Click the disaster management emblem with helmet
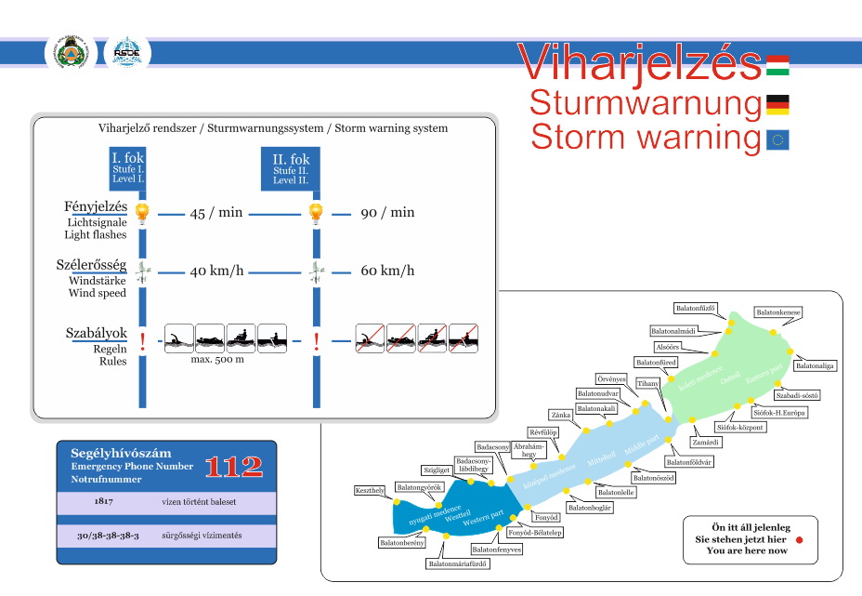This screenshot has width=862, height=596. 70,54
